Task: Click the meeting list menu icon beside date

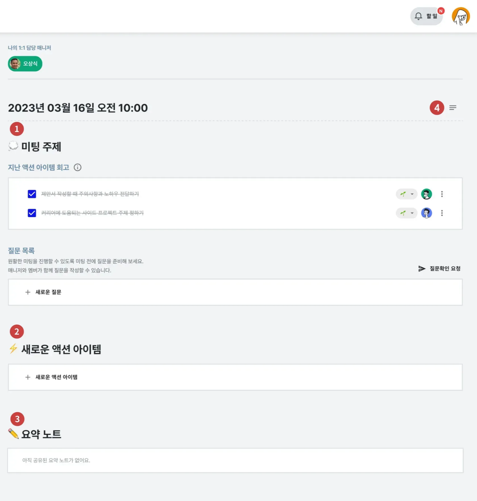Action: pos(453,108)
